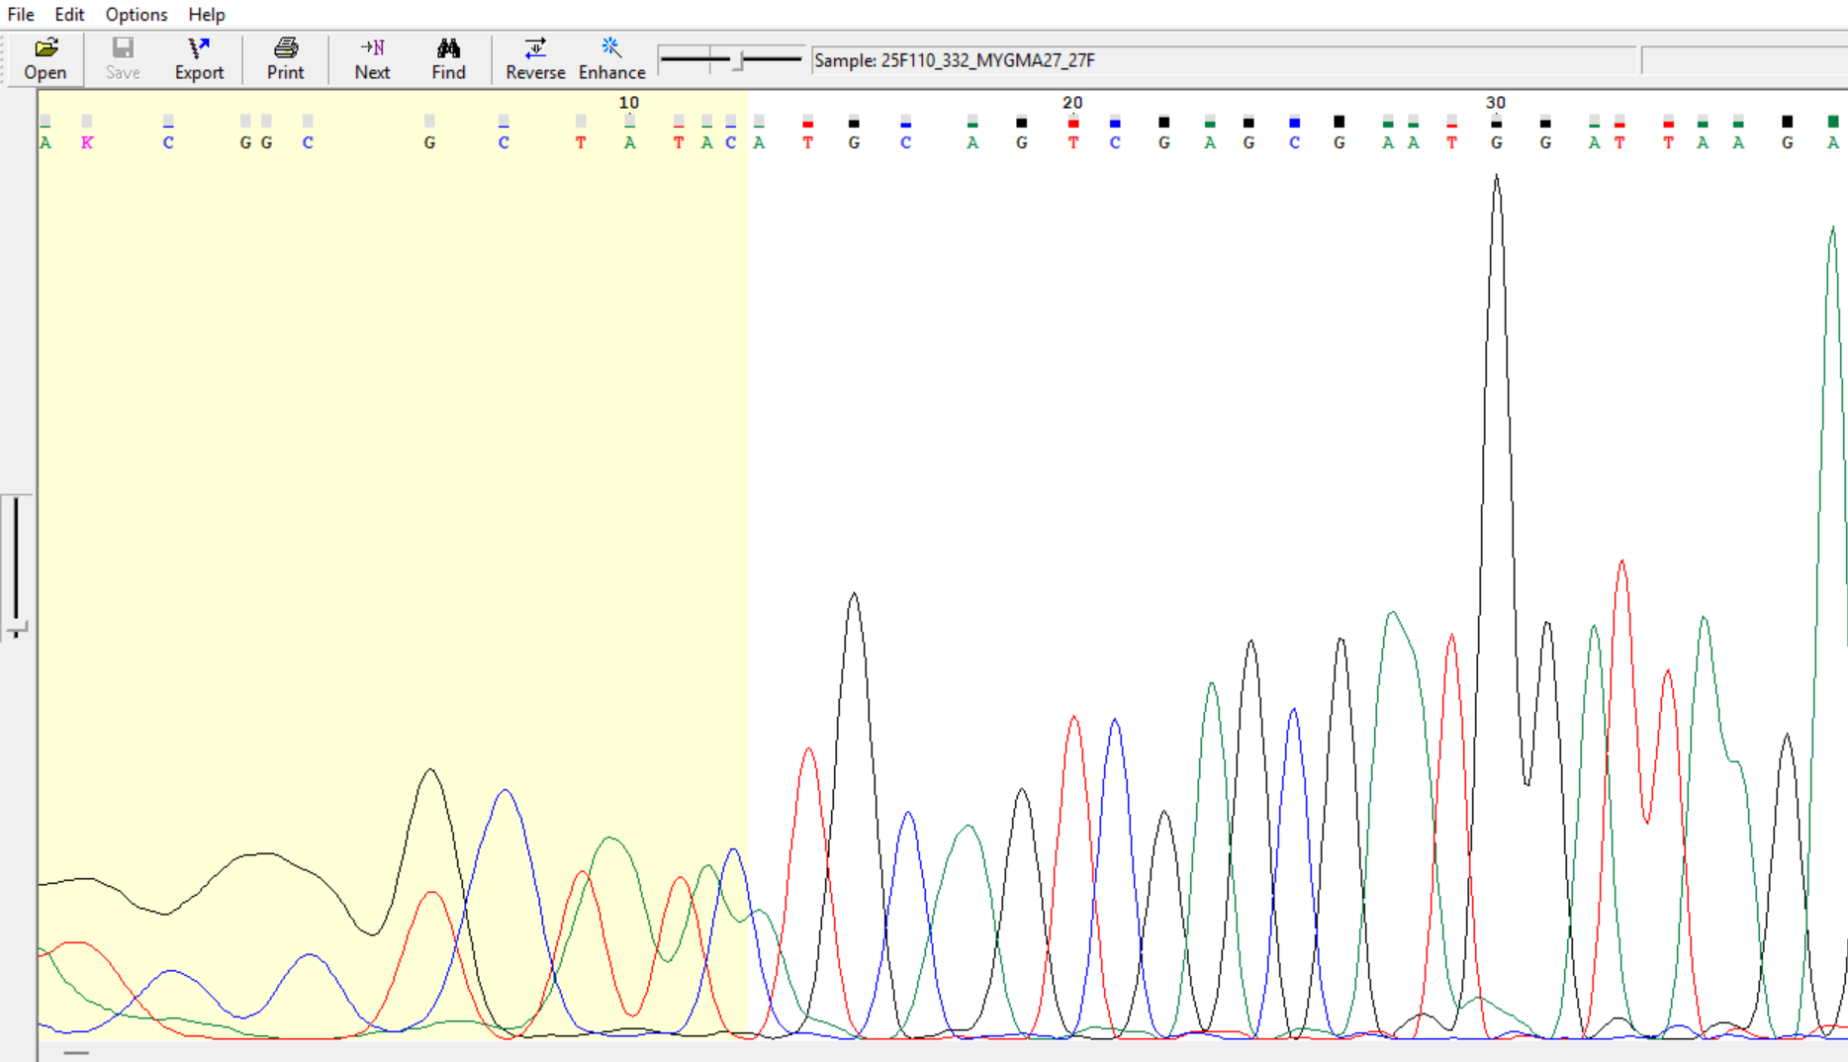This screenshot has height=1062, width=1848.
Task: Select the magenta K base call
Action: [x=87, y=142]
